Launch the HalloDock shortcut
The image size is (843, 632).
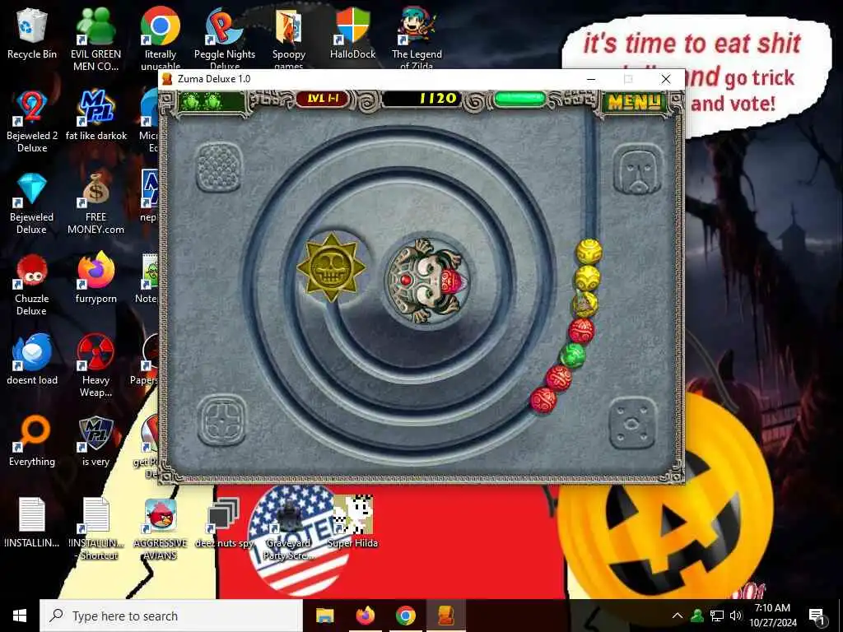click(x=352, y=34)
